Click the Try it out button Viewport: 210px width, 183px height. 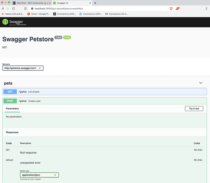(x=194, y=109)
